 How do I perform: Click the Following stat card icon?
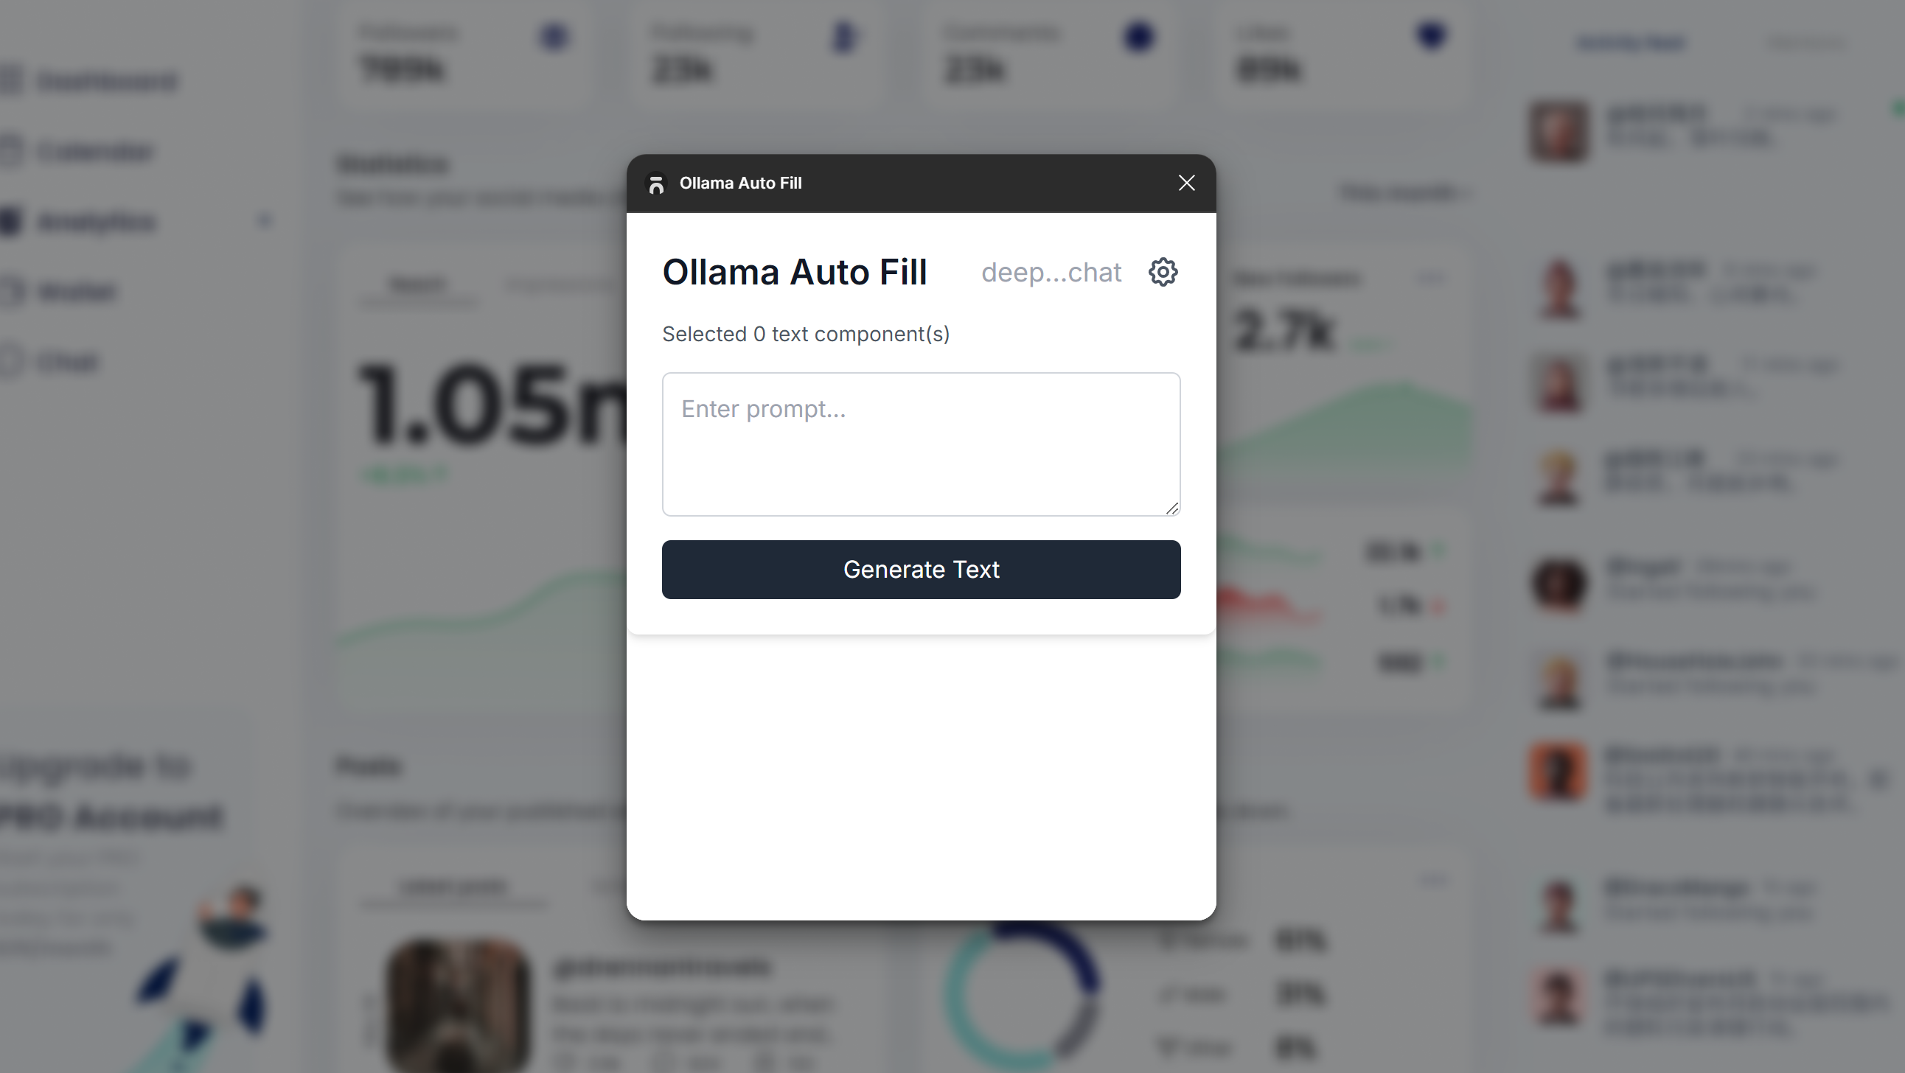tap(844, 37)
